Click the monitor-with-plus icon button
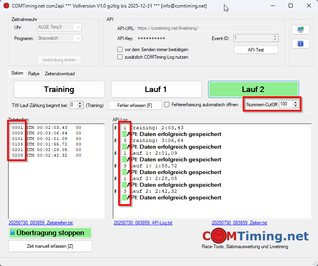Viewport: 318px width, 266px height. 301,30
